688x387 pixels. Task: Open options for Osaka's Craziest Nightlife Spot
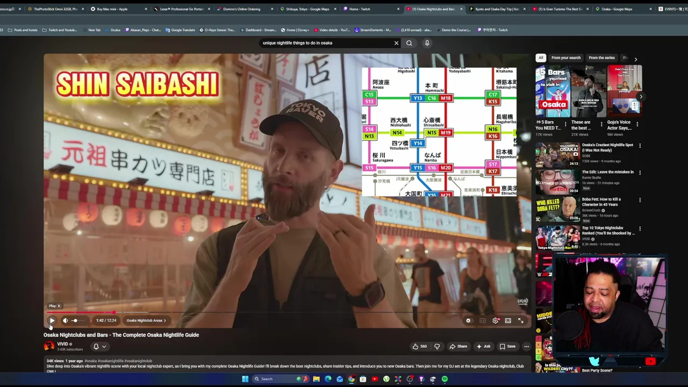point(640,146)
